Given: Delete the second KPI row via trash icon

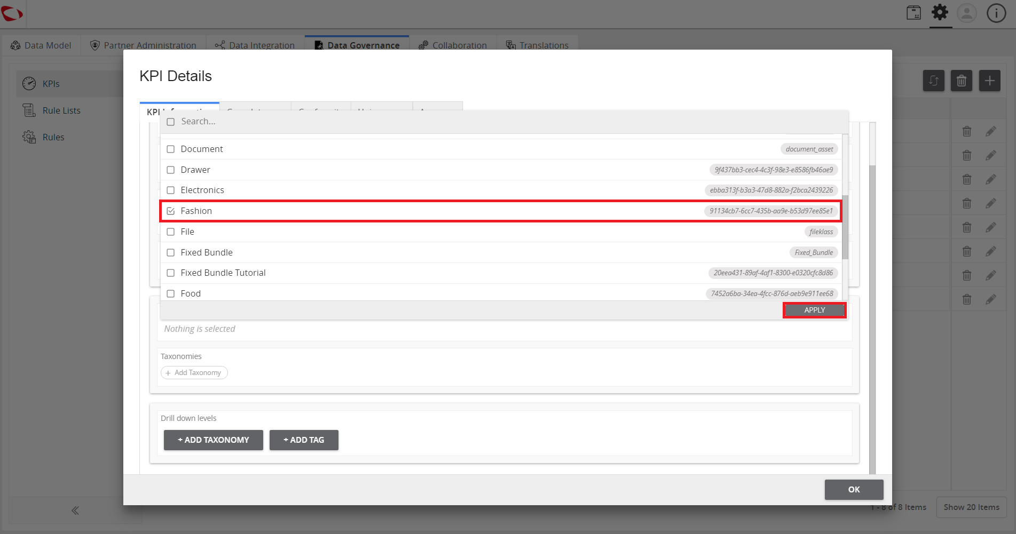Looking at the screenshot, I should click(x=967, y=155).
